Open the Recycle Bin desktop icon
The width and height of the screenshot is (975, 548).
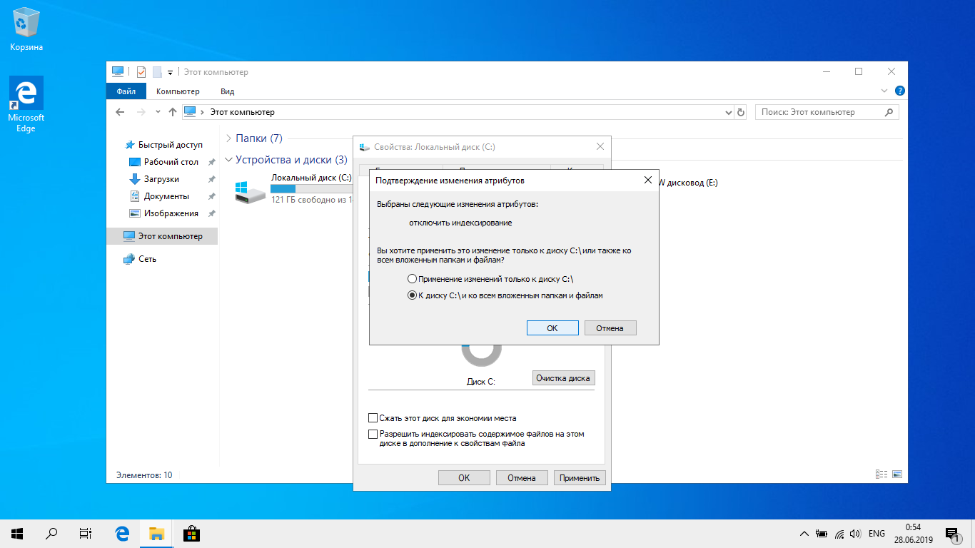coord(26,29)
